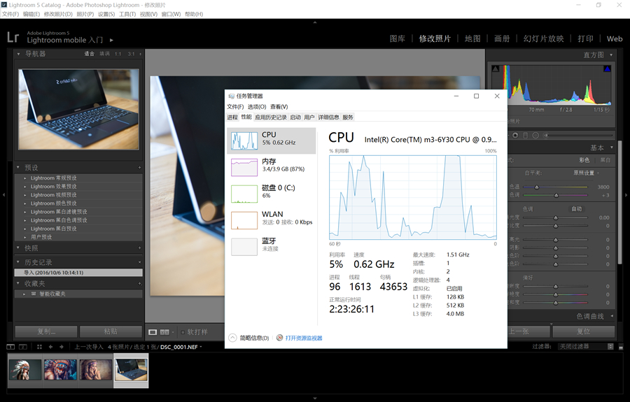Open the 详细信息 tab in Task Manager
Image resolution: width=630 pixels, height=402 pixels.
coord(329,117)
